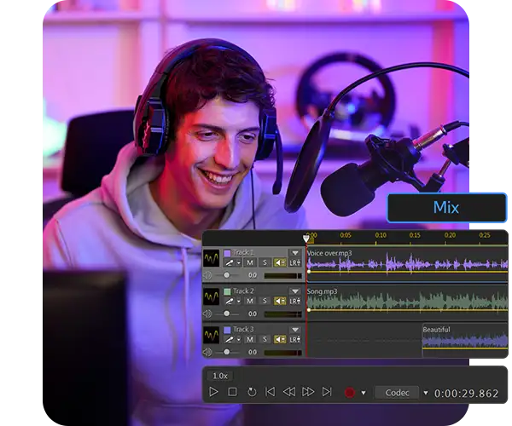The image size is (512, 426).
Task: Click the 0:00:29.862 time display
Action: point(466,394)
